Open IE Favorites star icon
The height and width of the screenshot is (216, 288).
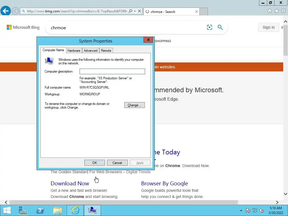(x=276, y=11)
